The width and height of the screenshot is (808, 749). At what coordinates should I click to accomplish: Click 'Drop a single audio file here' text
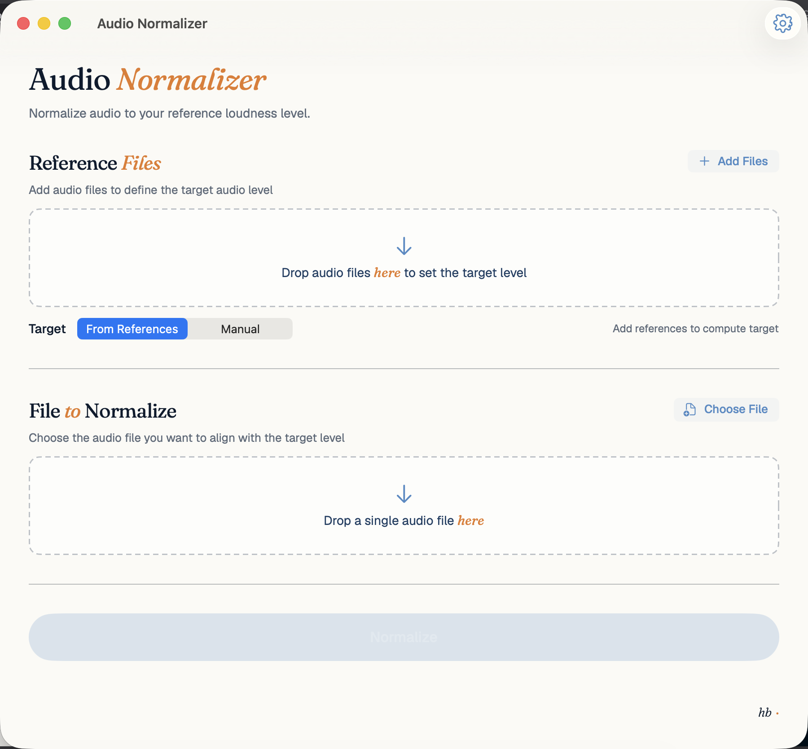(x=404, y=521)
